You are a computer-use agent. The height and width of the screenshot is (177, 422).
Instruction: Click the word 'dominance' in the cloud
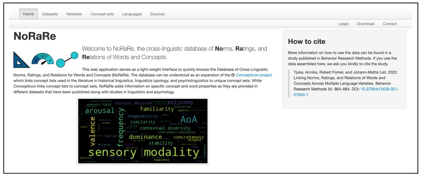(x=145, y=137)
